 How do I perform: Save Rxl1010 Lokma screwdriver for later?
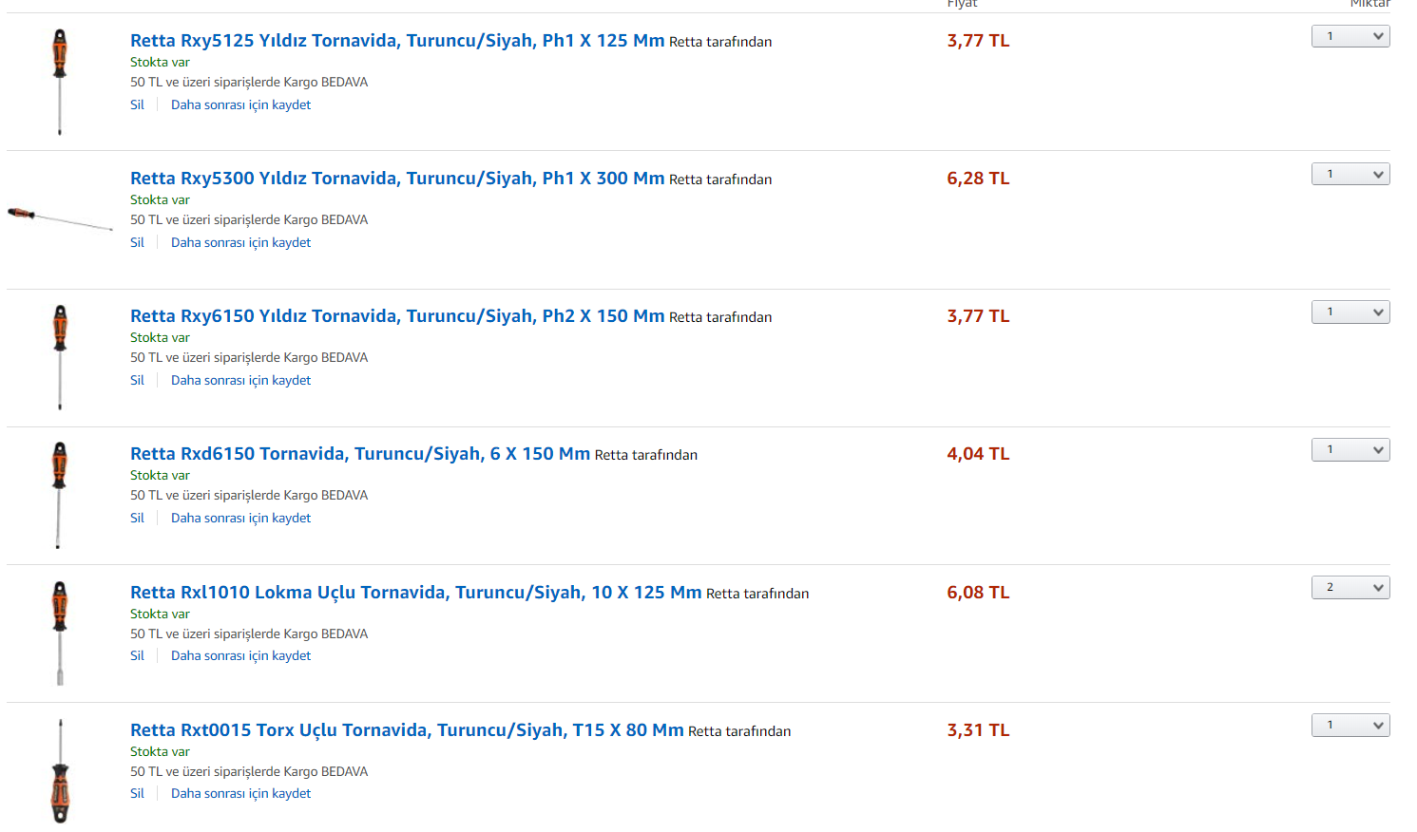(x=240, y=655)
